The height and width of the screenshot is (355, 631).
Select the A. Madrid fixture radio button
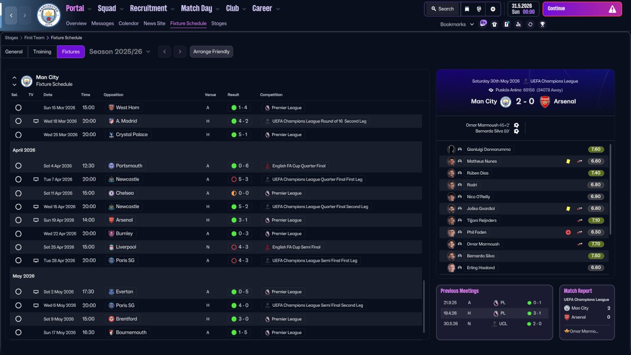[x=18, y=121]
